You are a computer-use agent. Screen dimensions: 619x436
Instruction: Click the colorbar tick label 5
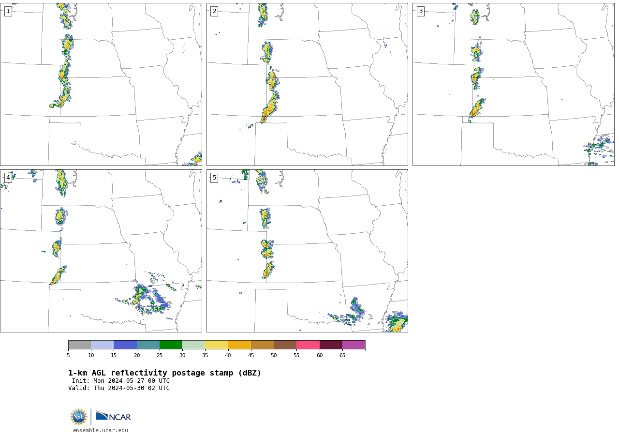pyautogui.click(x=68, y=355)
